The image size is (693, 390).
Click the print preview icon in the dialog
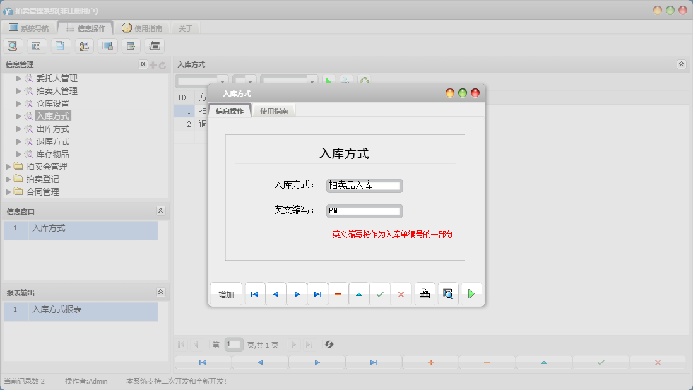click(x=447, y=293)
